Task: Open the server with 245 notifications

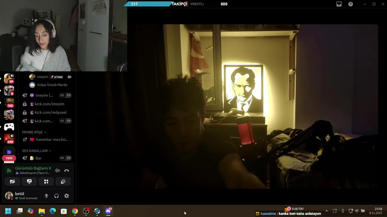Action: point(9,139)
